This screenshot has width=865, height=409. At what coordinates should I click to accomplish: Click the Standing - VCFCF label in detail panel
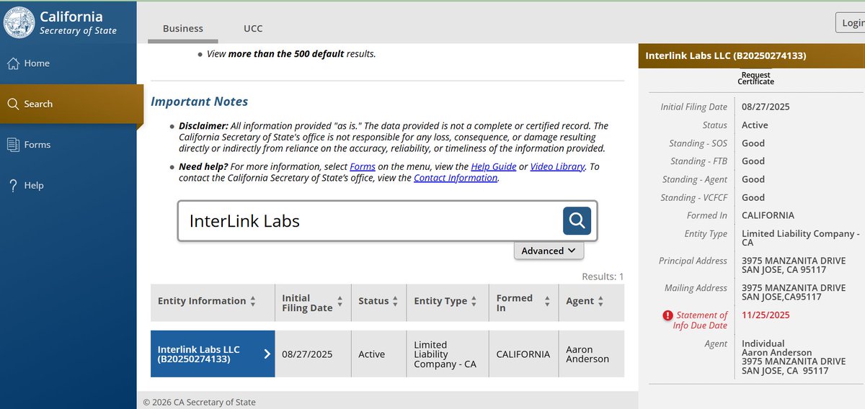(694, 197)
